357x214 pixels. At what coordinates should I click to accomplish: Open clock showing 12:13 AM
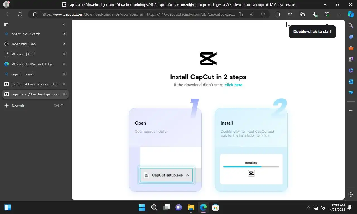click(x=337, y=207)
